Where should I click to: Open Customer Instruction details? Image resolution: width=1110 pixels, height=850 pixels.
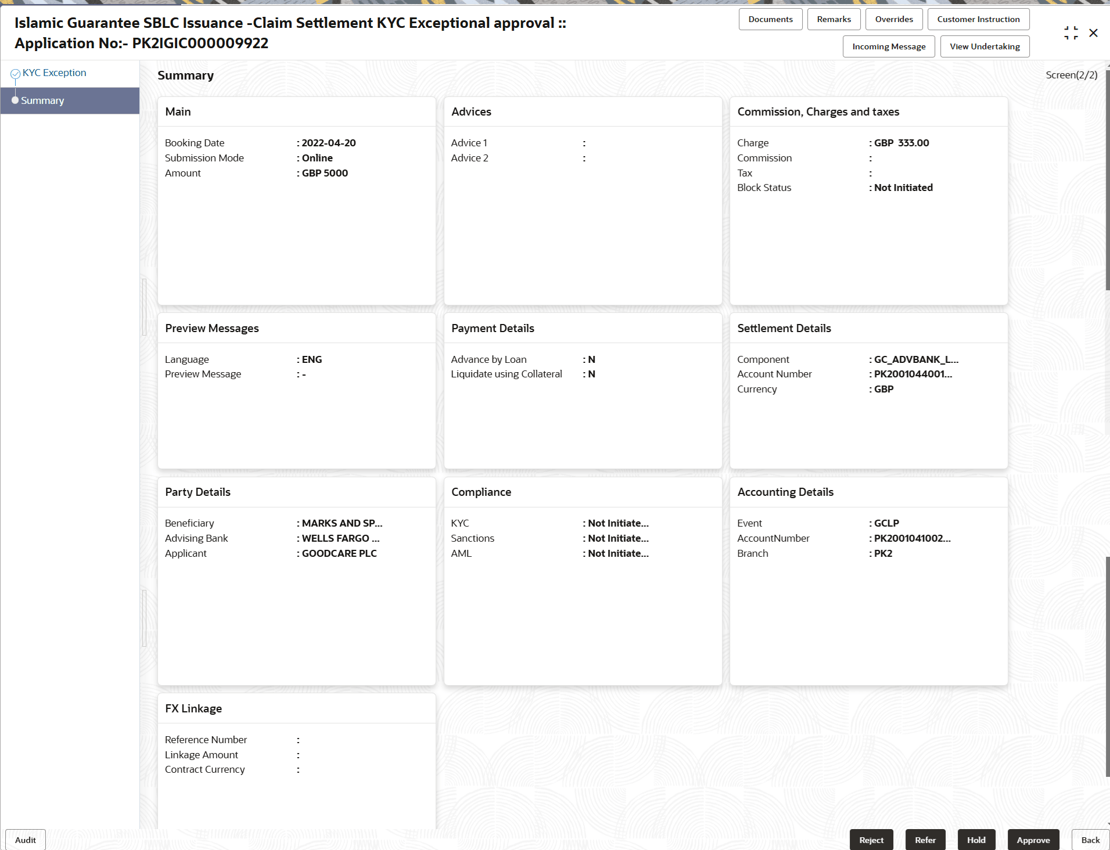point(978,19)
